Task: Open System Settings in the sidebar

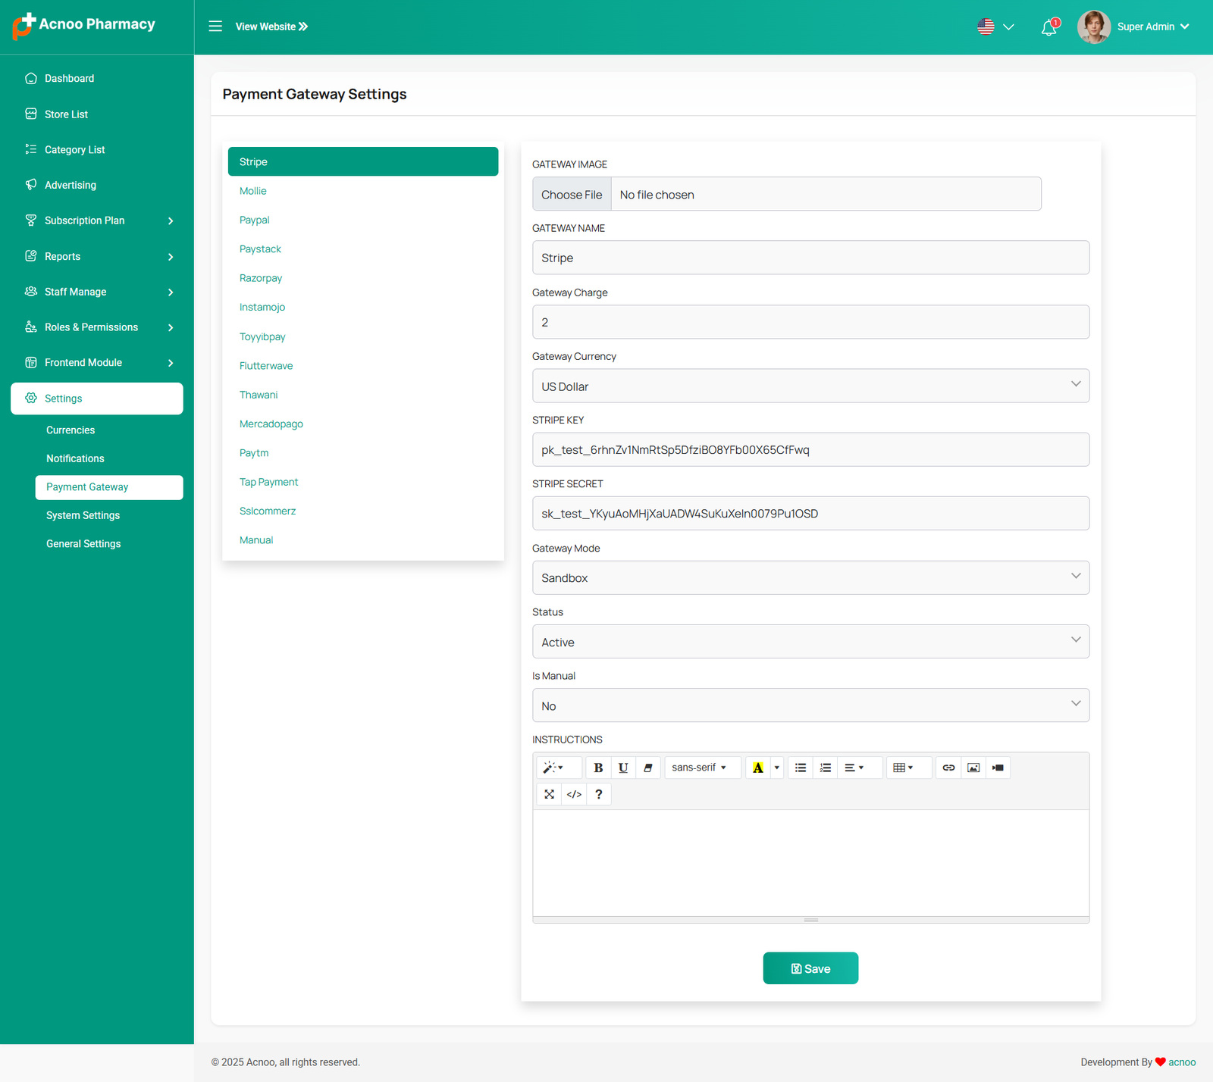Action: pos(83,515)
